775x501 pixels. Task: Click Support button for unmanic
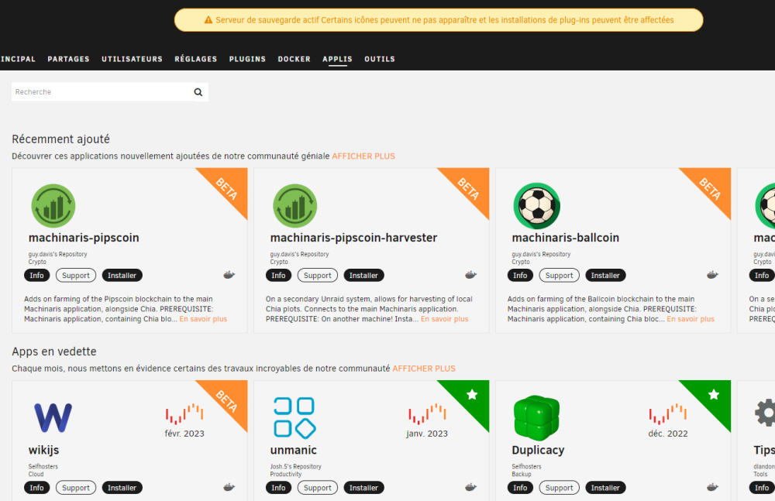click(x=317, y=488)
